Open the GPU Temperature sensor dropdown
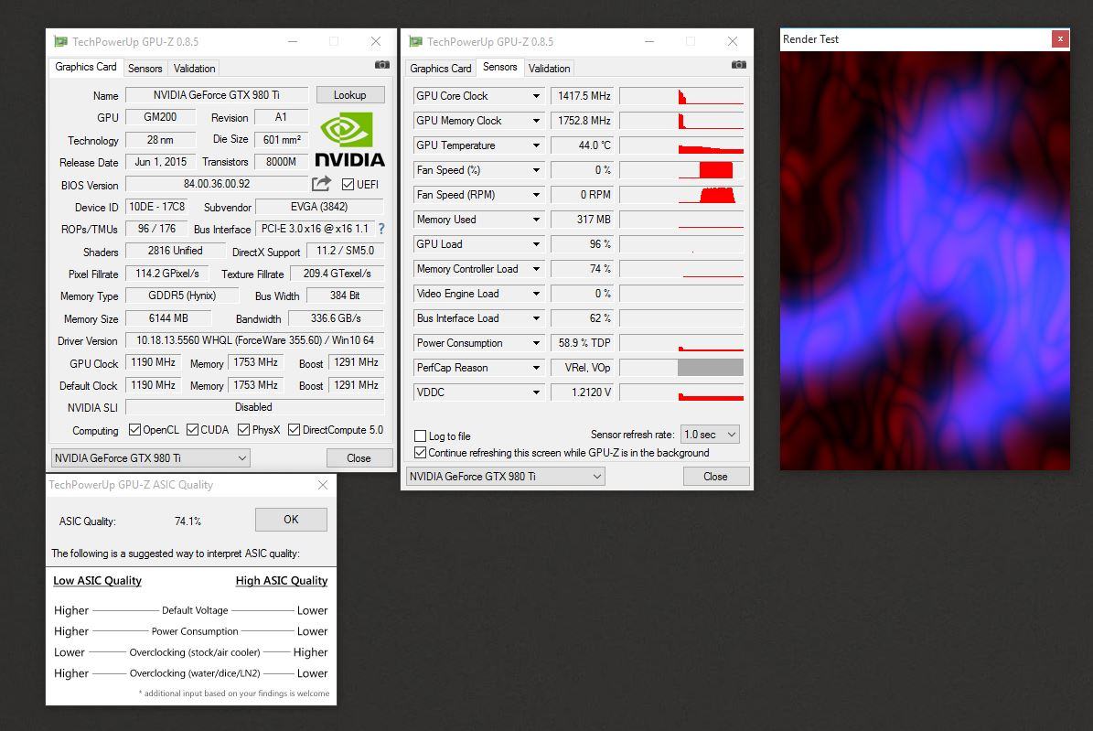This screenshot has height=731, width=1093. click(x=536, y=145)
